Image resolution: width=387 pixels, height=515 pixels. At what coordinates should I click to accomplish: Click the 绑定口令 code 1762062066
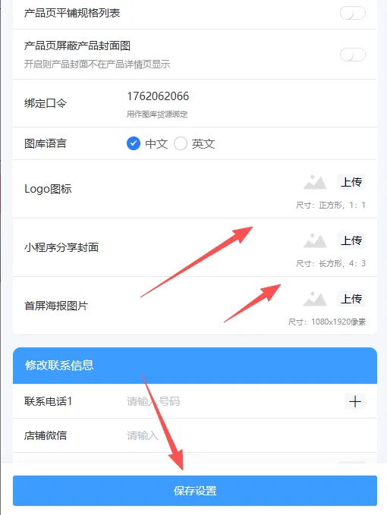point(158,96)
